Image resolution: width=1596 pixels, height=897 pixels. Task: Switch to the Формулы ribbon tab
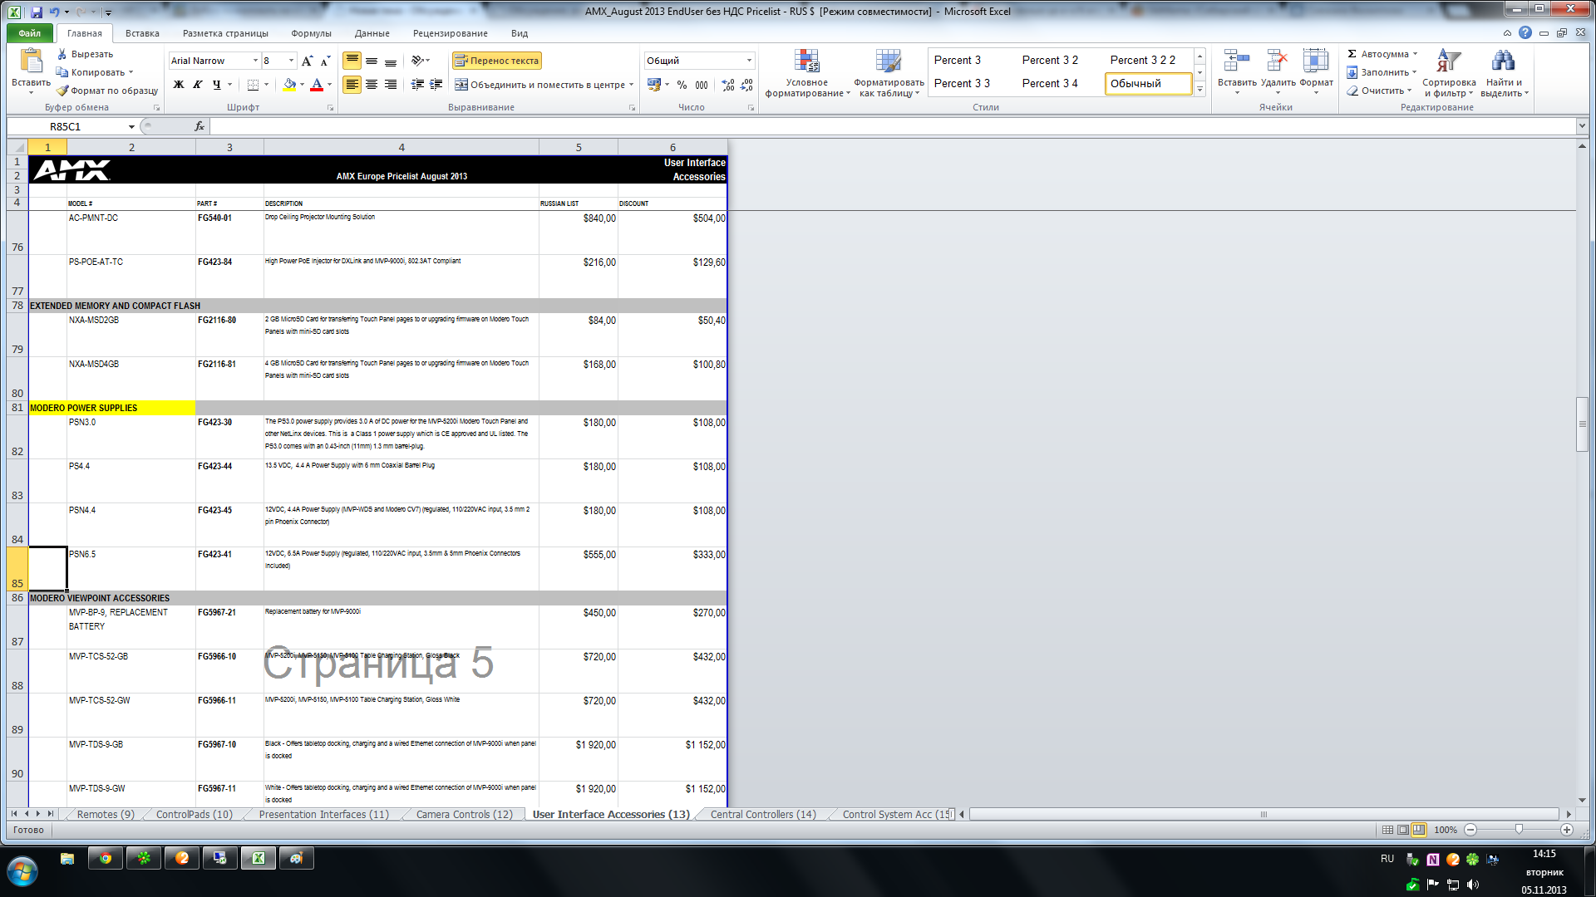[311, 33]
